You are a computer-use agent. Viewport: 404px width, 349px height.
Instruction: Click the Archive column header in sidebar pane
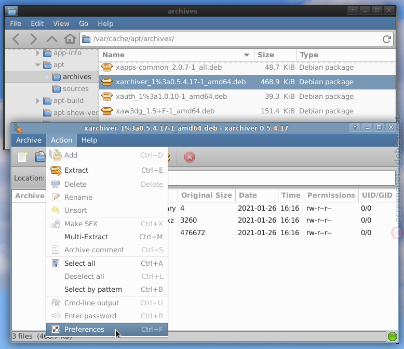pos(30,196)
